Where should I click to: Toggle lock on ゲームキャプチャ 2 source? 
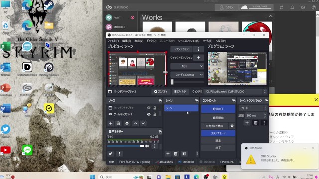pos(155,114)
